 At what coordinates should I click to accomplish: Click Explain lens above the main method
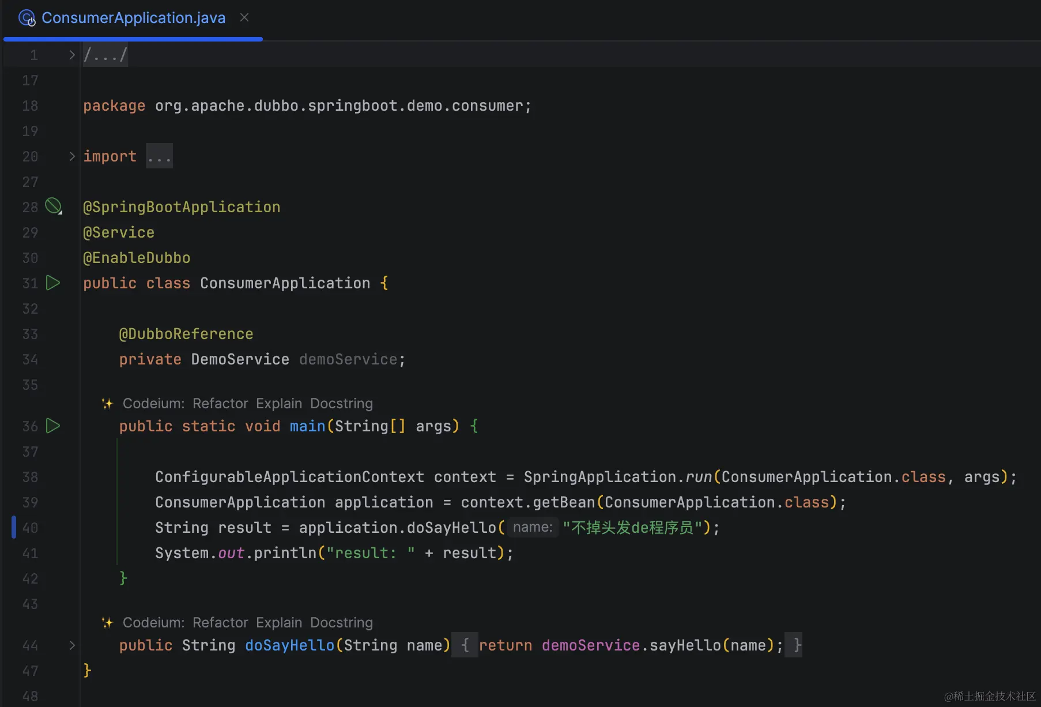(x=279, y=403)
